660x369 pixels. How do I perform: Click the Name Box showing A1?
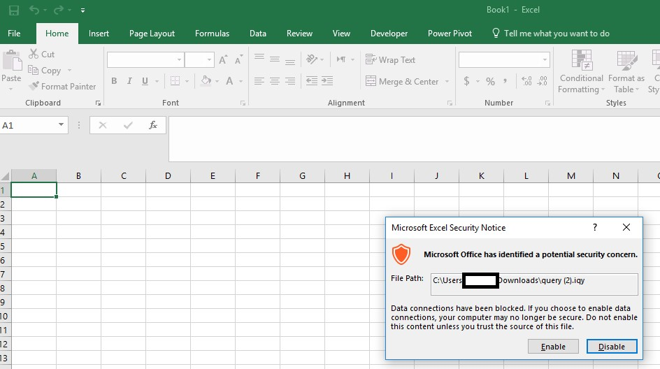pyautogui.click(x=34, y=125)
